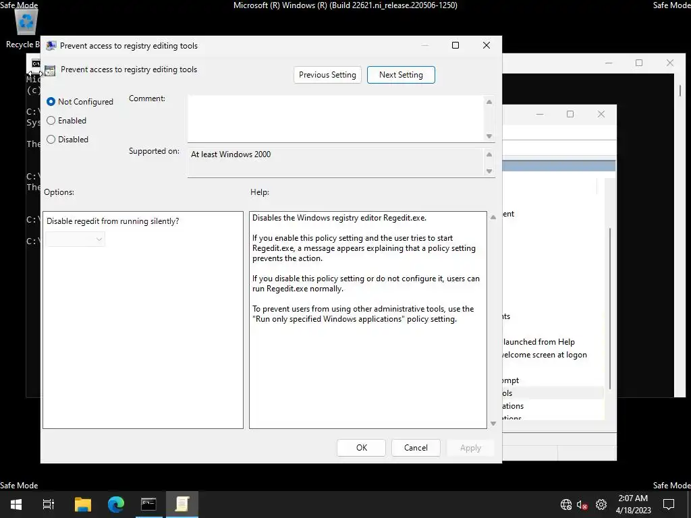
Task: Close the Command Prompt background window
Action: click(670, 63)
